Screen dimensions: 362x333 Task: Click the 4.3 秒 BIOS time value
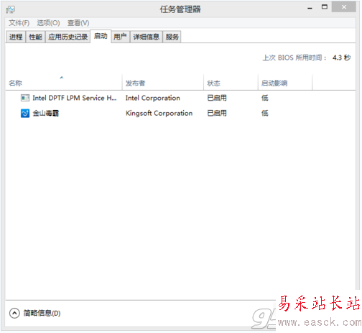[x=342, y=58]
